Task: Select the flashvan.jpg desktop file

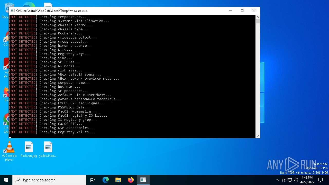Action: pyautogui.click(x=29, y=150)
